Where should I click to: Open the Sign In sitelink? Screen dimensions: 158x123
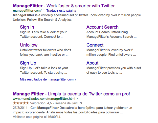click(27, 27)
